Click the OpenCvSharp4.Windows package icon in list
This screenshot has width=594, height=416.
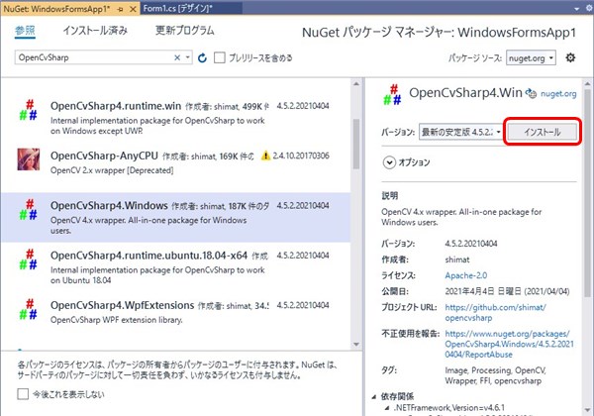pyautogui.click(x=28, y=210)
